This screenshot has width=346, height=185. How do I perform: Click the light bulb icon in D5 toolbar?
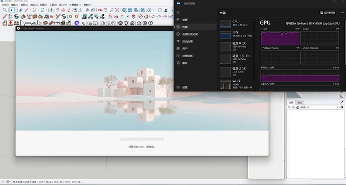126,23
